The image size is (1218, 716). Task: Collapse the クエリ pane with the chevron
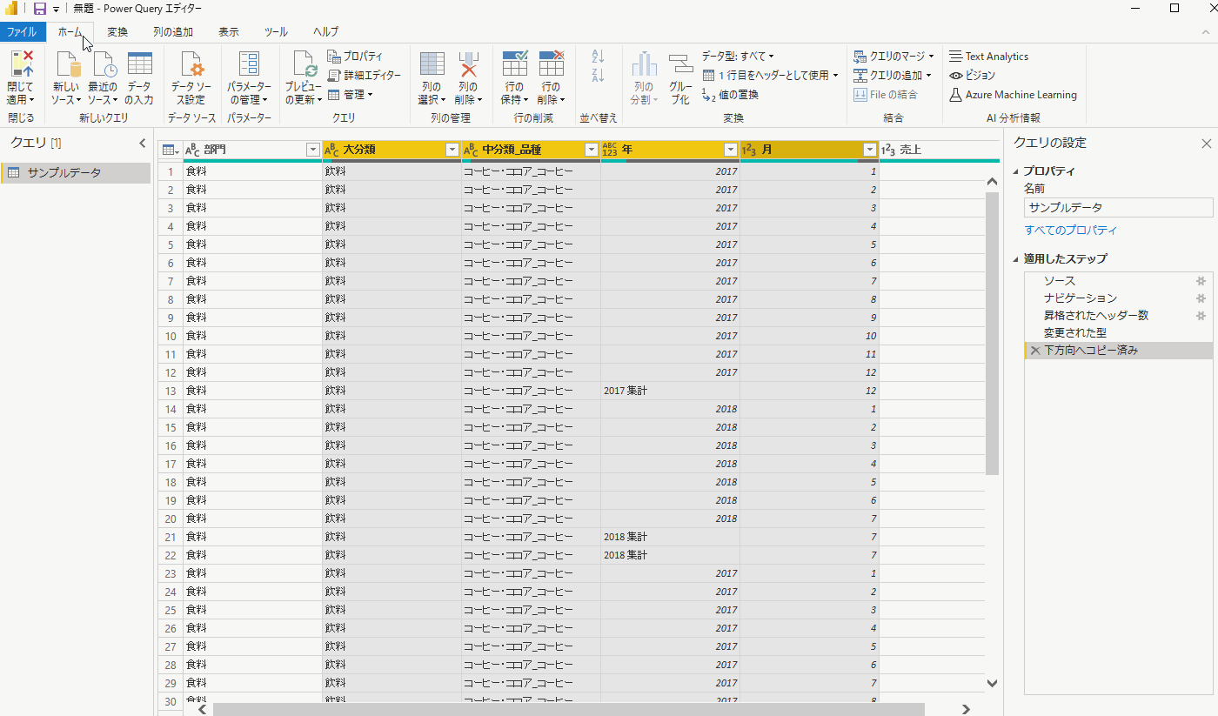[x=143, y=143]
